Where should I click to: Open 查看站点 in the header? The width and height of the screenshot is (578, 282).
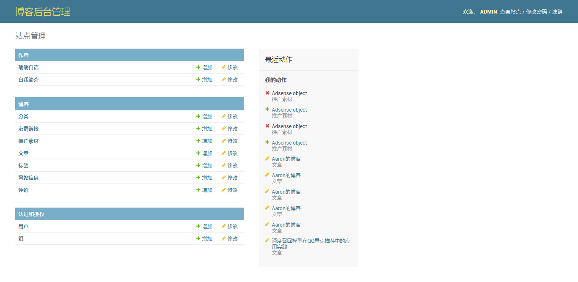(510, 12)
